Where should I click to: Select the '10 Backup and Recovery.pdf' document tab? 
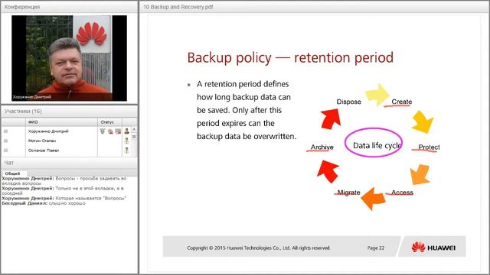(178, 7)
